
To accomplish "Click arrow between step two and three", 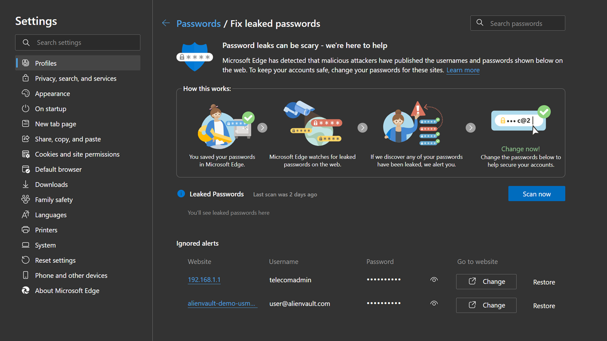I will pyautogui.click(x=362, y=127).
